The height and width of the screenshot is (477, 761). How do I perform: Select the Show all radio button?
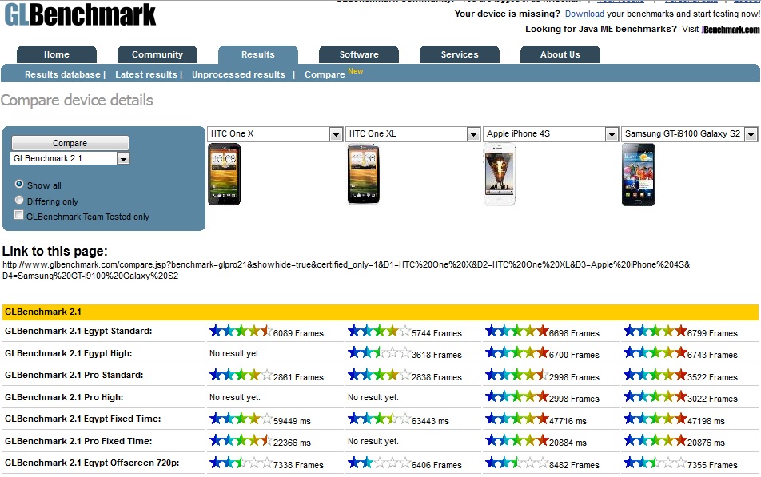(x=19, y=185)
